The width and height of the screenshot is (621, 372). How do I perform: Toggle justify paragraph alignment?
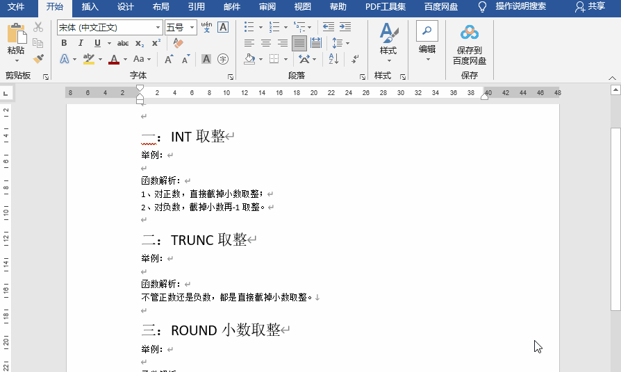[x=299, y=43]
